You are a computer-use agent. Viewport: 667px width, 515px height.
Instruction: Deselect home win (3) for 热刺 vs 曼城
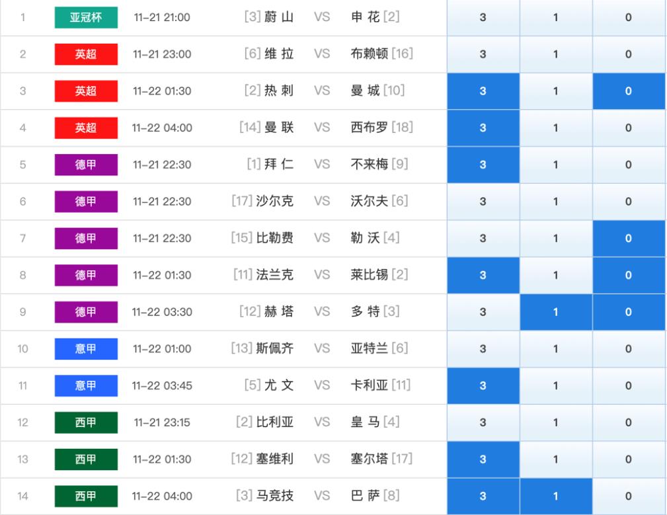coord(483,91)
